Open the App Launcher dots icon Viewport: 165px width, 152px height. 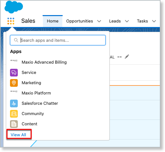coord(11,21)
